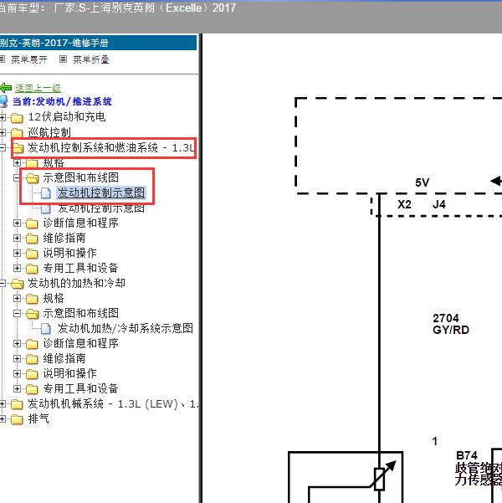This screenshot has width=502, height=503.
Task: Click the icon next to 当前:发动机/推进系统
Action: [x=3, y=101]
